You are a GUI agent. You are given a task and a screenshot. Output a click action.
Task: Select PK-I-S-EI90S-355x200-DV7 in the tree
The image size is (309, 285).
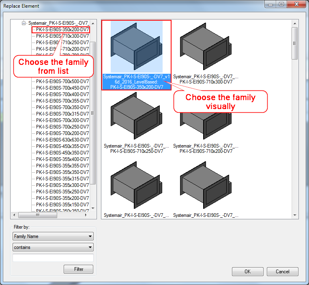62,198
